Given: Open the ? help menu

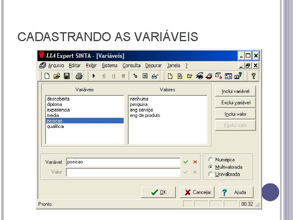Looking at the screenshot, I should pos(186,66).
